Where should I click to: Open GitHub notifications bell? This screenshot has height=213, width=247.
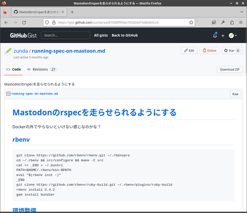point(215,36)
